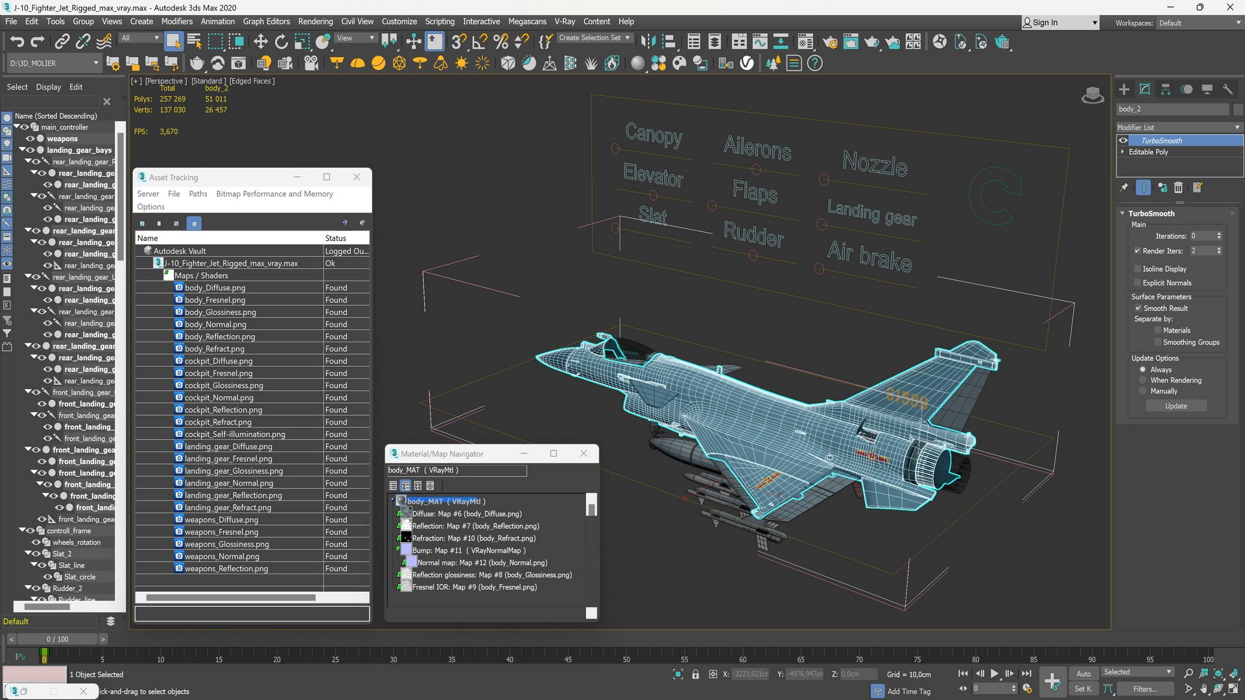Viewport: 1245px width, 700px height.
Task: Click the Play Animation button
Action: click(x=994, y=673)
